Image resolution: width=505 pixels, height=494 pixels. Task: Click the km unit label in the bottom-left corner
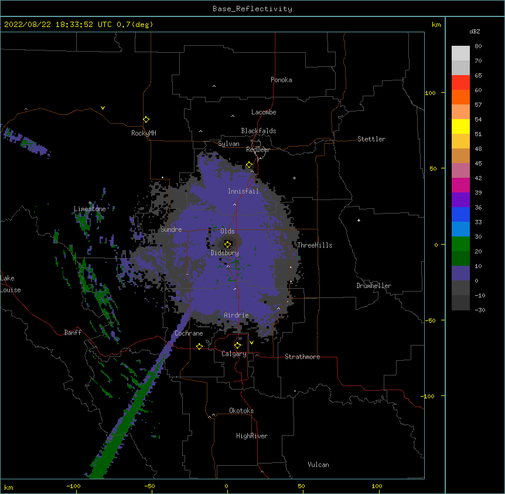pos(9,488)
